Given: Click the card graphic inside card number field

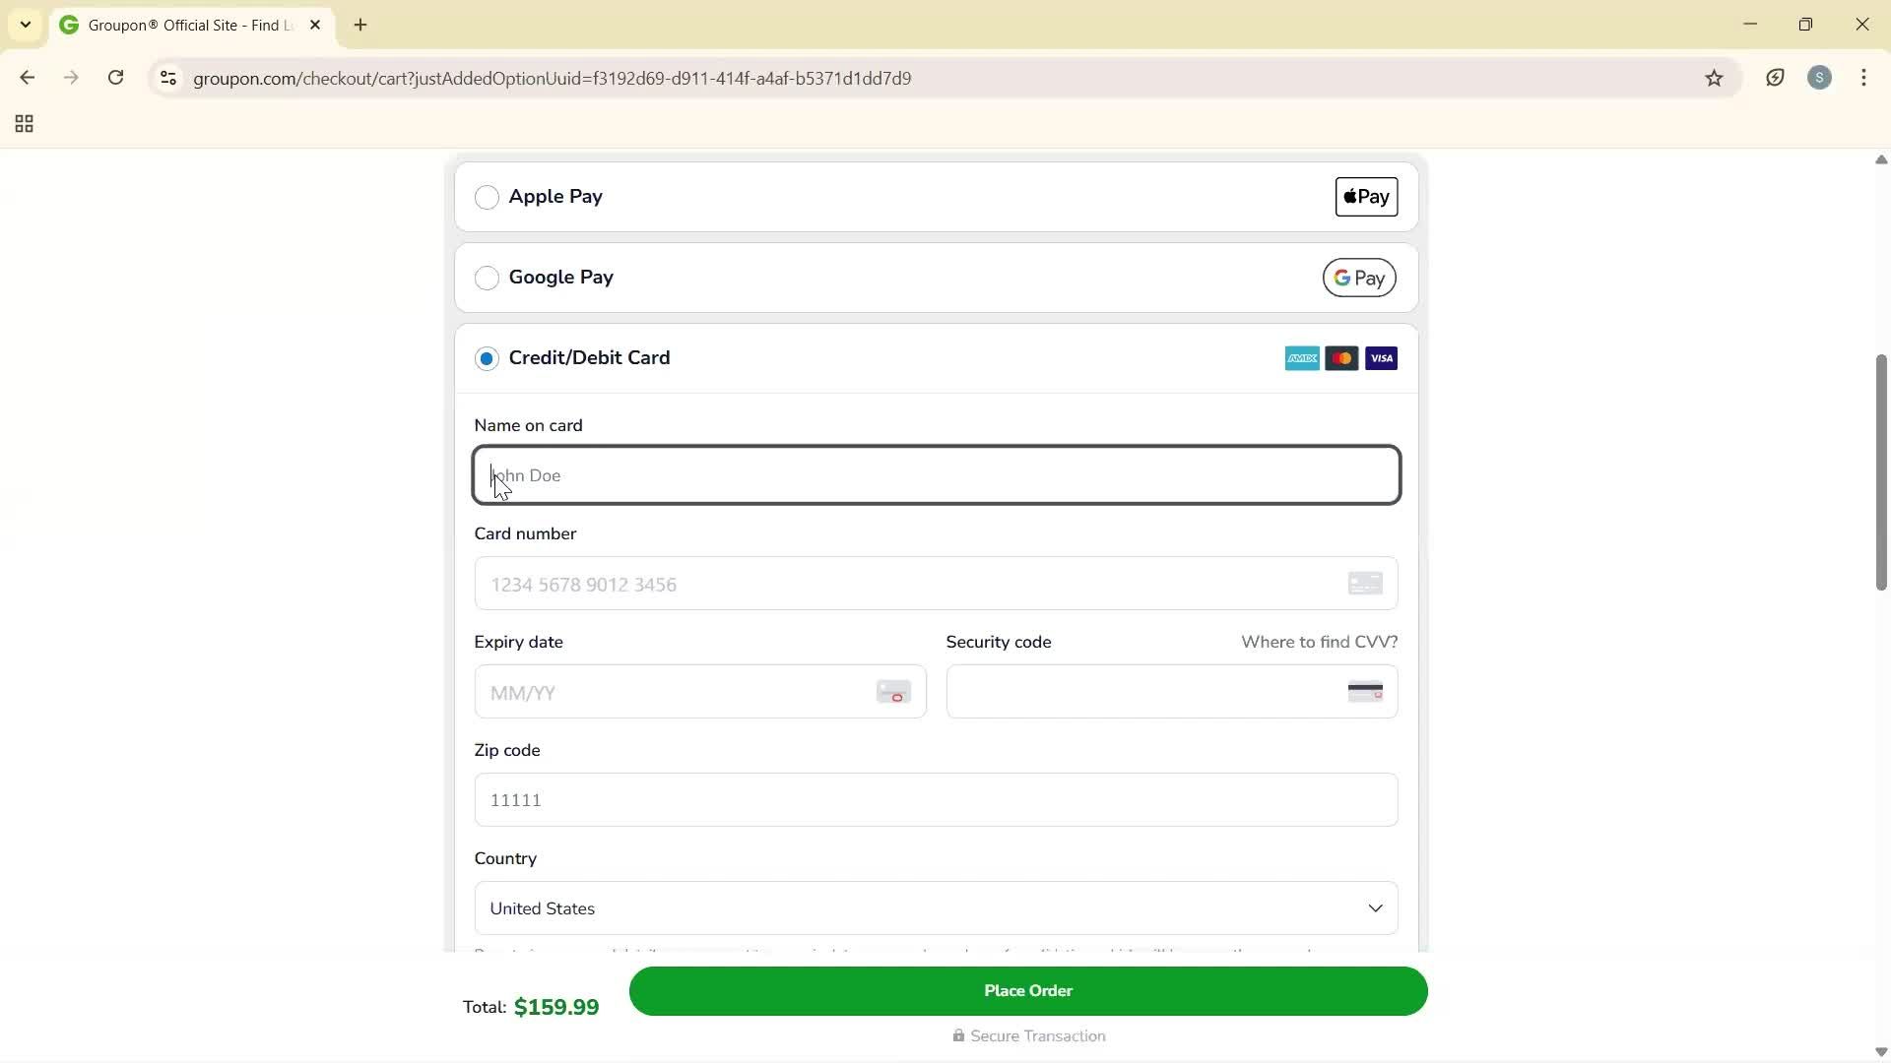Looking at the screenshot, I should click(1365, 583).
